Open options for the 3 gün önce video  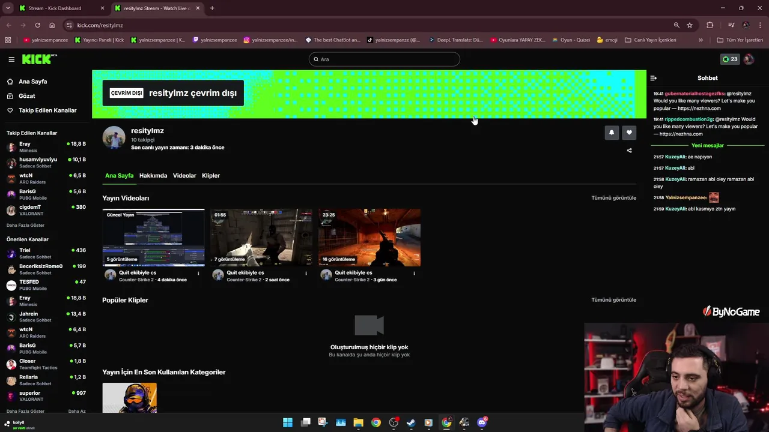[x=414, y=274]
